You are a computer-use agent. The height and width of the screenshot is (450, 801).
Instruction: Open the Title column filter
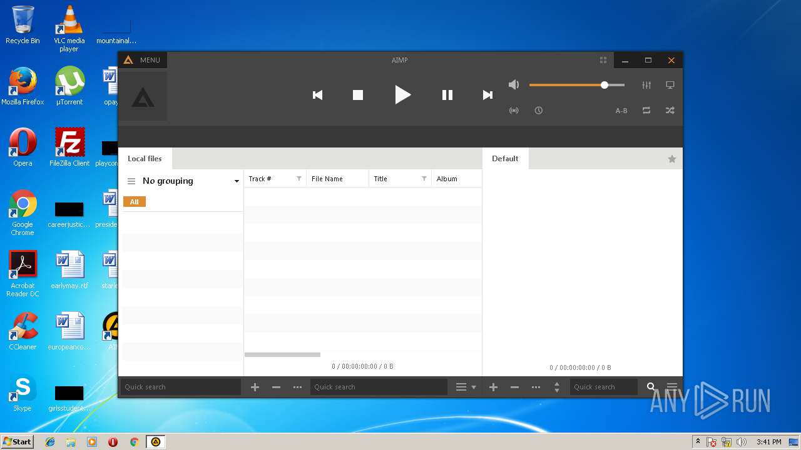424,179
